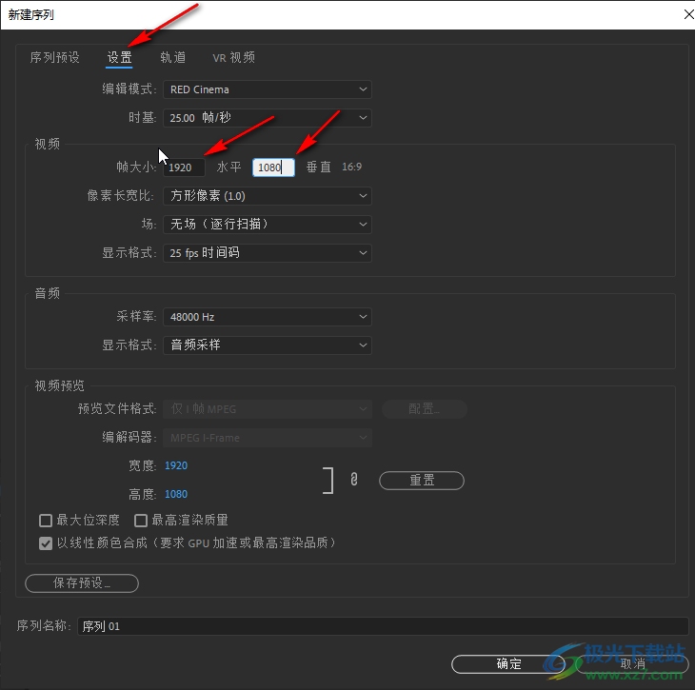Click the 保存预设 button
The width and height of the screenshot is (695, 690).
(x=82, y=583)
